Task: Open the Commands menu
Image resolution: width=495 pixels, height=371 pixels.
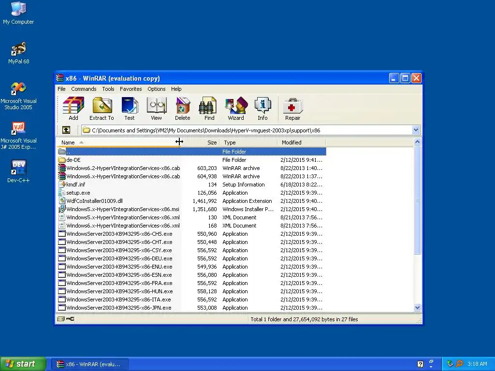Action: tap(84, 89)
